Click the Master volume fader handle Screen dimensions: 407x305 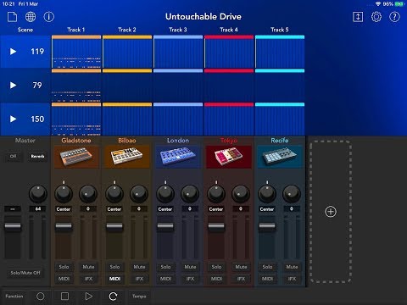[13, 226]
